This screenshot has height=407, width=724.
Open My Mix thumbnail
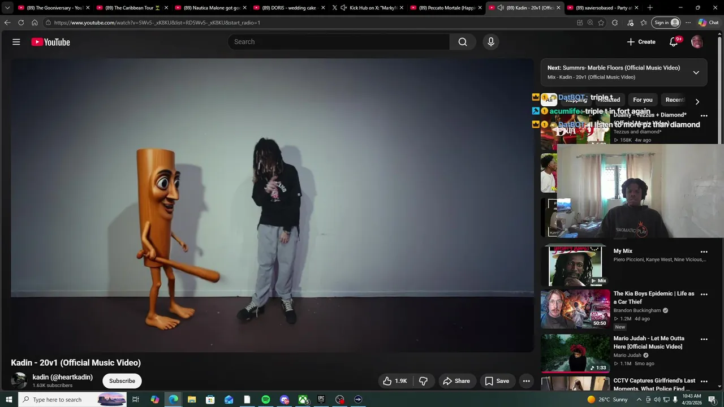[x=575, y=266]
